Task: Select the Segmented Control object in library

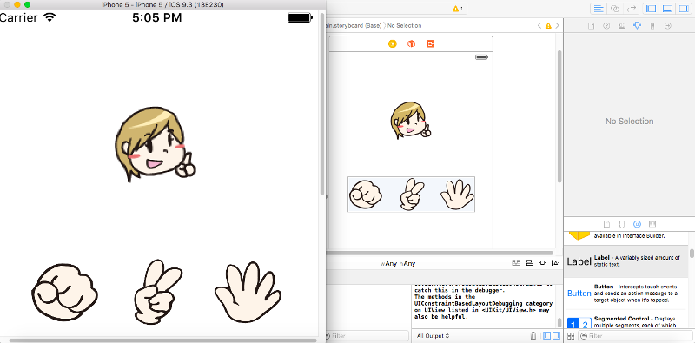Action: point(625,321)
